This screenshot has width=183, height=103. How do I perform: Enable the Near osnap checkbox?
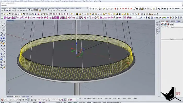coord(83,99)
